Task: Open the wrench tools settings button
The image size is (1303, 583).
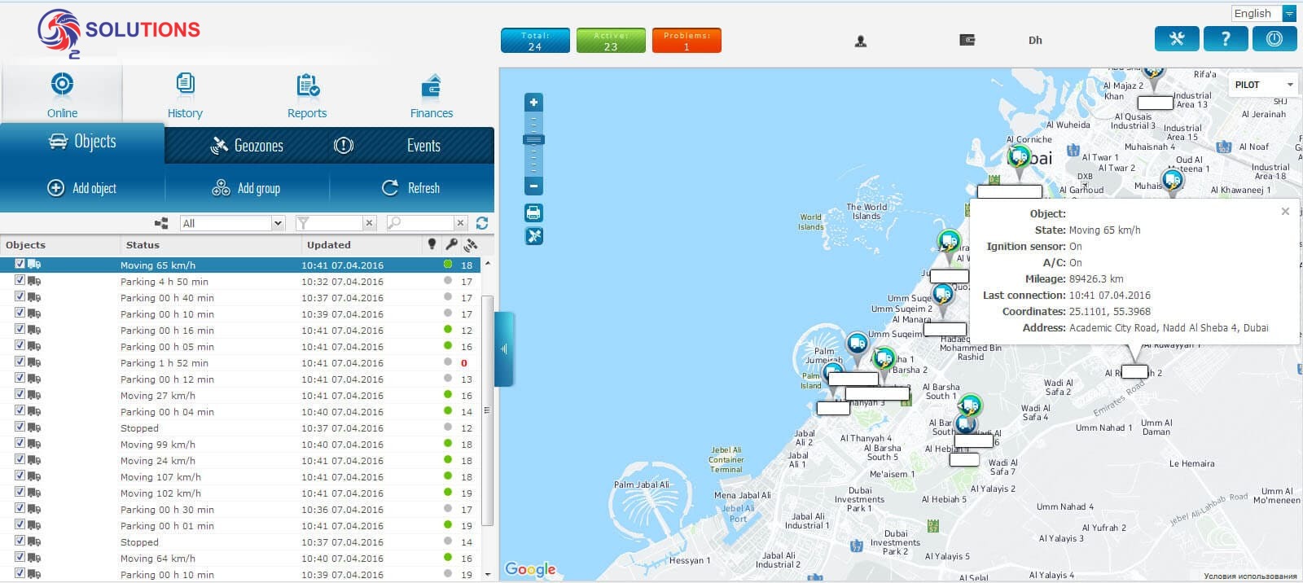Action: pyautogui.click(x=1177, y=39)
